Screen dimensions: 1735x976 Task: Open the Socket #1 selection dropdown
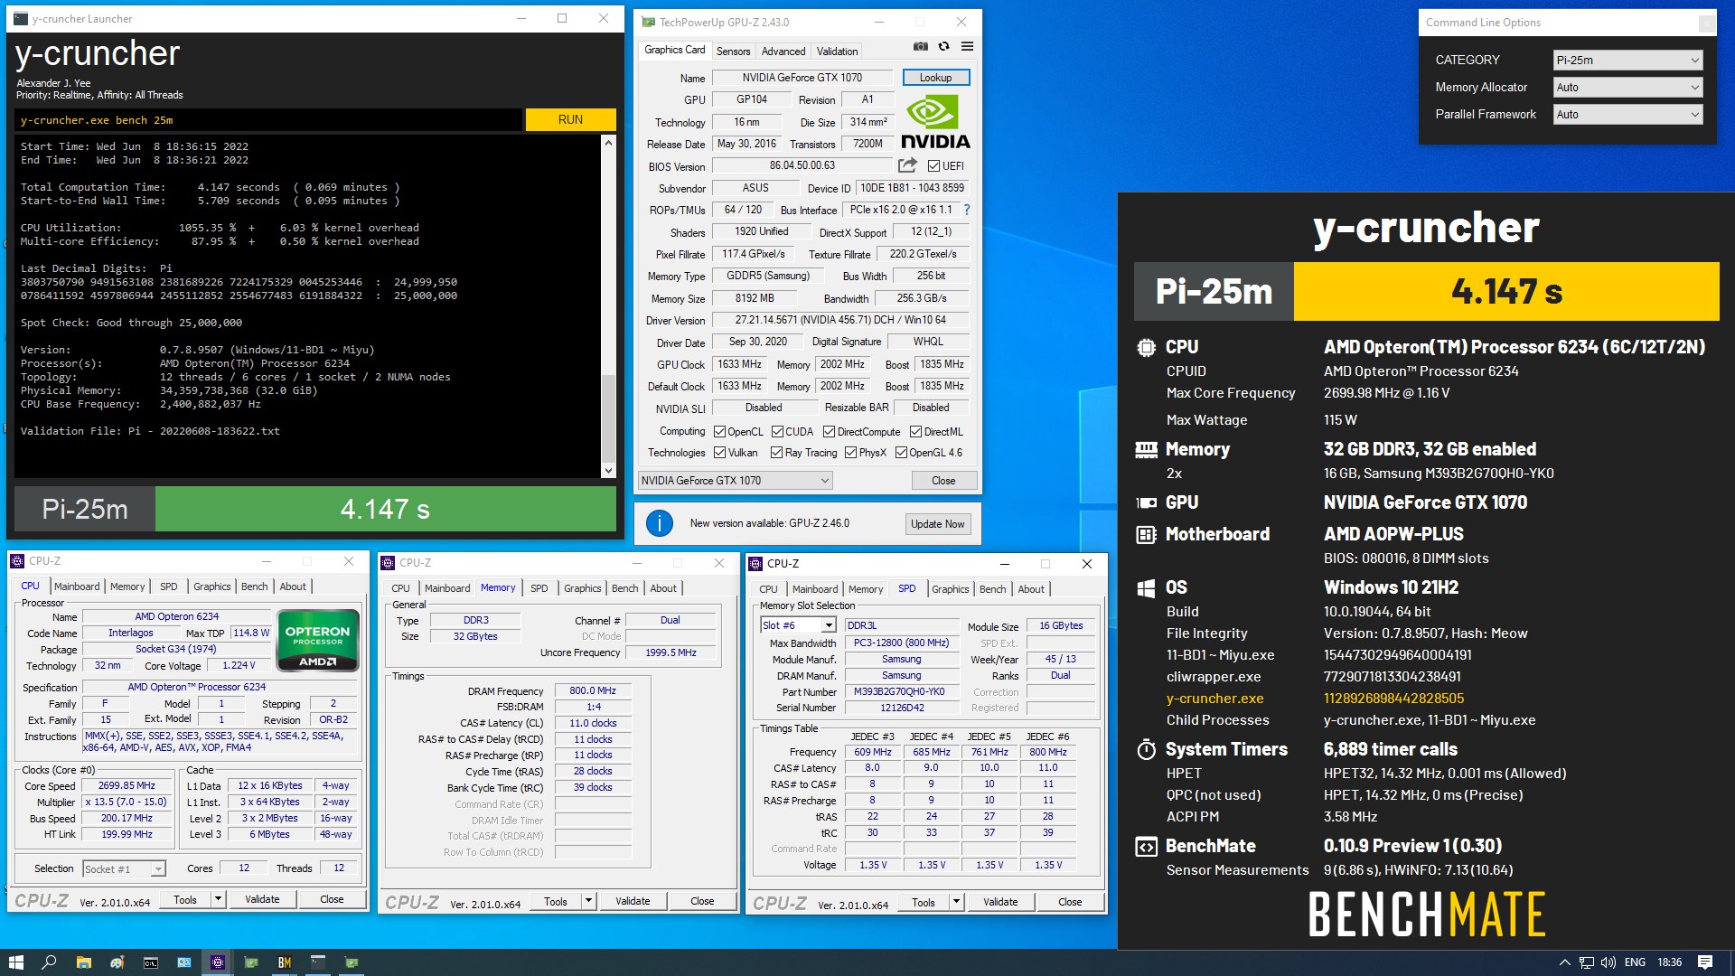pyautogui.click(x=124, y=869)
